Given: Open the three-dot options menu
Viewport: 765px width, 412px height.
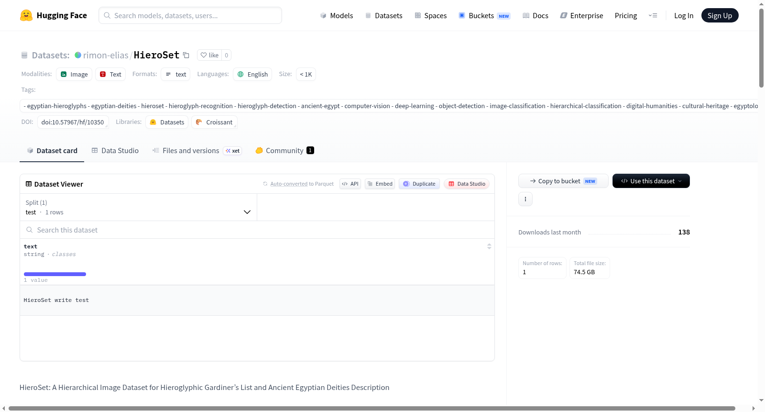Looking at the screenshot, I should coord(525,199).
